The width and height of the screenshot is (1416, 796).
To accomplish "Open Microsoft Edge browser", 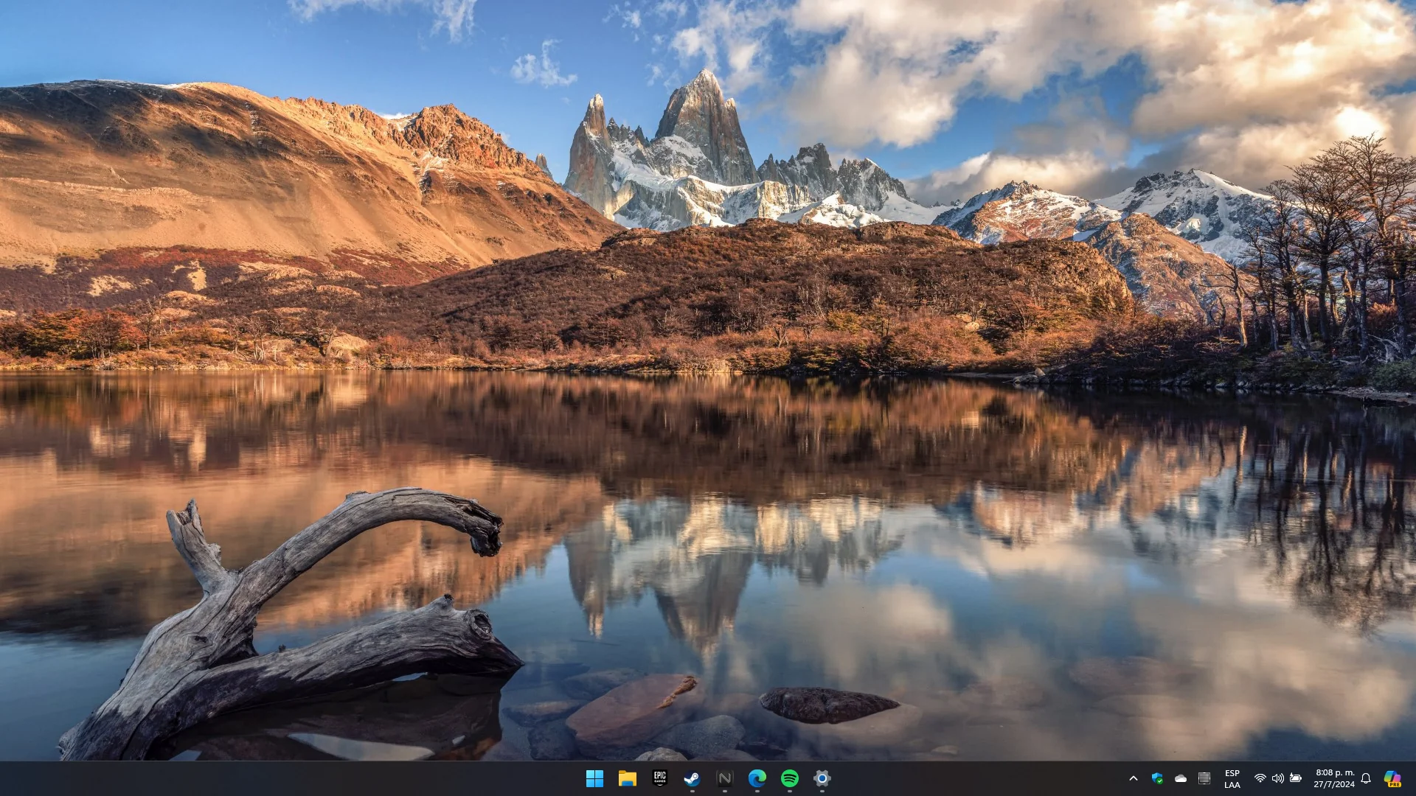I will [757, 778].
